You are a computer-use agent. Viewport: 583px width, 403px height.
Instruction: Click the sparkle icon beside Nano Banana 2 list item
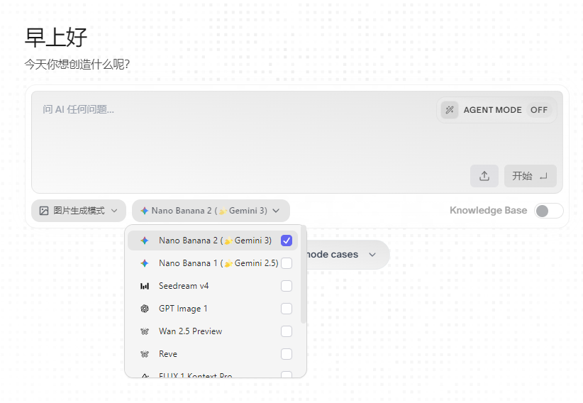coord(145,241)
